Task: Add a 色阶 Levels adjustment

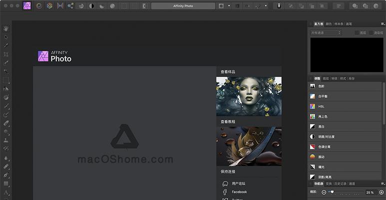Action: pos(345,86)
